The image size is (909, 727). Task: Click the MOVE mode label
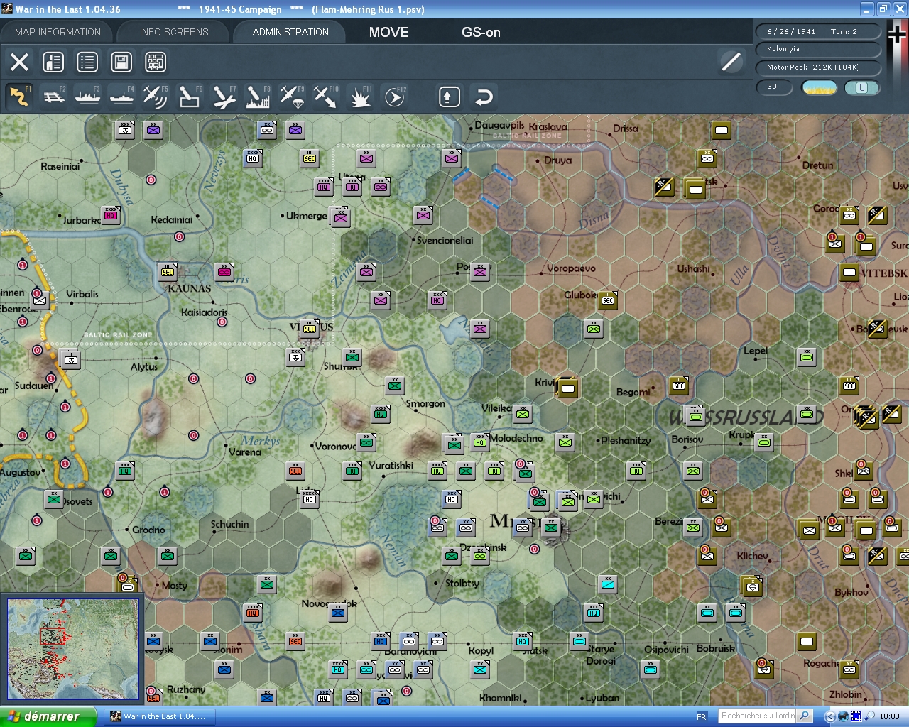(389, 32)
